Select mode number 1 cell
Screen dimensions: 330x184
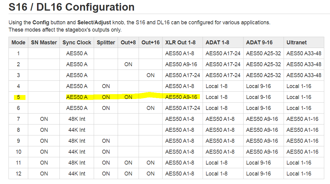pyautogui.click(x=18, y=53)
